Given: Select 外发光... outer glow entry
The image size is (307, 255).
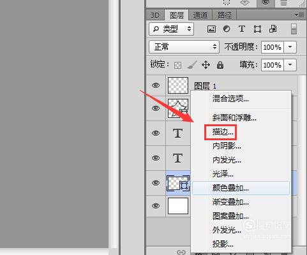Looking at the screenshot, I should tap(241, 230).
